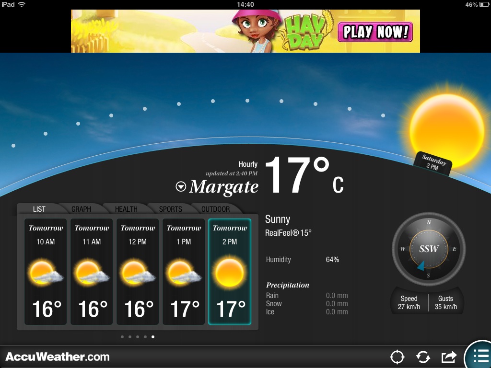Image resolution: width=491 pixels, height=368 pixels.
Task: Refresh the weather data
Action: [423, 356]
